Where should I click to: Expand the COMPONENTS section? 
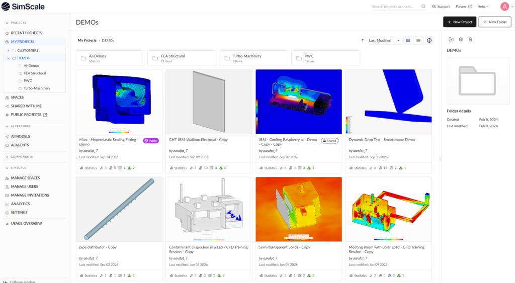[x=7, y=157]
